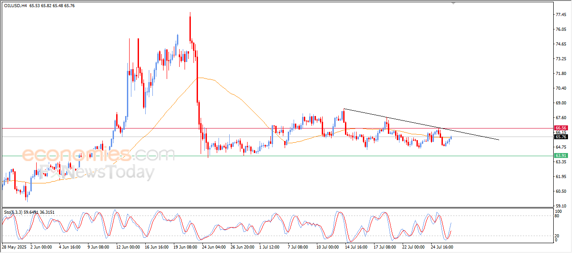This screenshot has height=253, width=572.
Task: Click the 76.05 price axis label
Action: [x=561, y=29]
